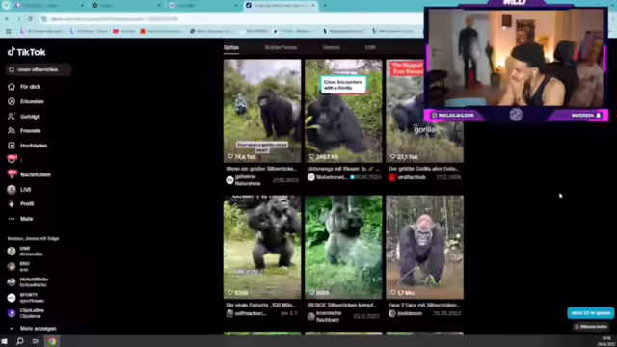Open the Windows taskbar search icon
The height and width of the screenshot is (347, 617).
pyautogui.click(x=19, y=341)
